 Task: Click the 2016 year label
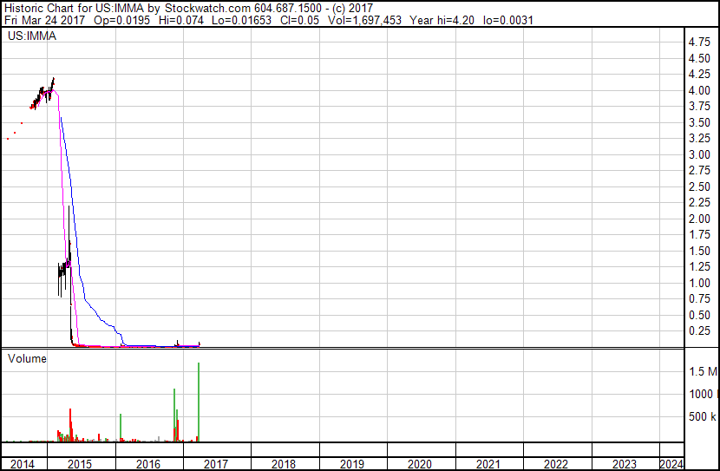148,464
